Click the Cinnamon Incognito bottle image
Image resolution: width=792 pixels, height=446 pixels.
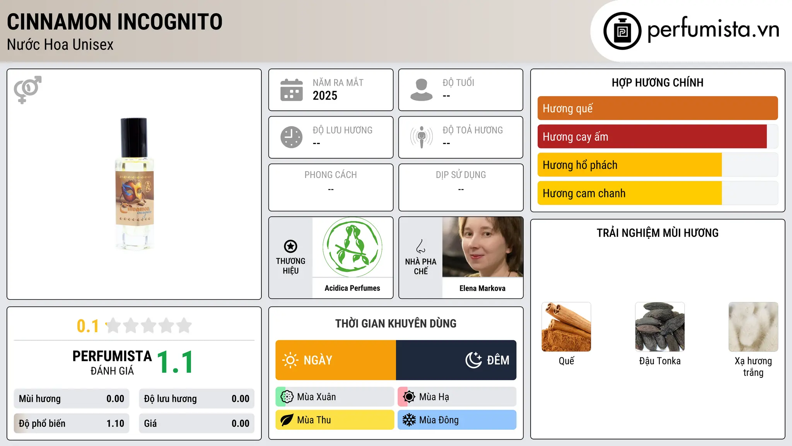point(134,184)
